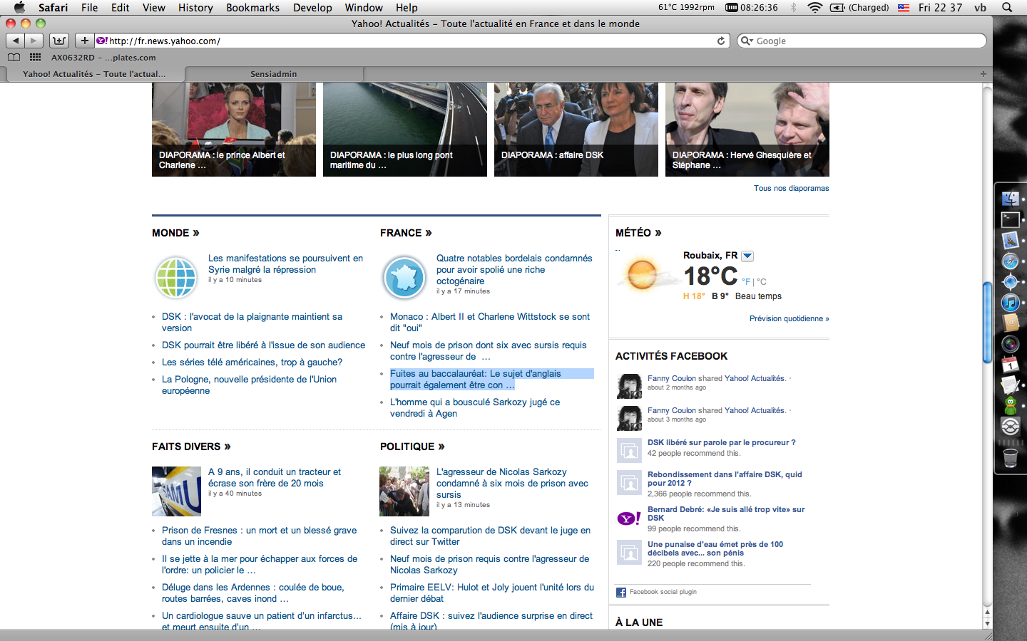Viewport: 1027px width, 641px height.
Task: Expand the FRANCE section
Action: (406, 233)
